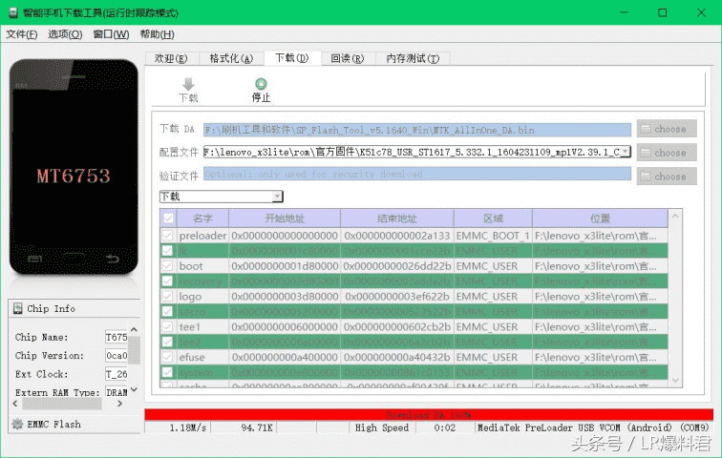The height and width of the screenshot is (458, 722).
Task: Click the Download arrow icon
Action: [188, 84]
